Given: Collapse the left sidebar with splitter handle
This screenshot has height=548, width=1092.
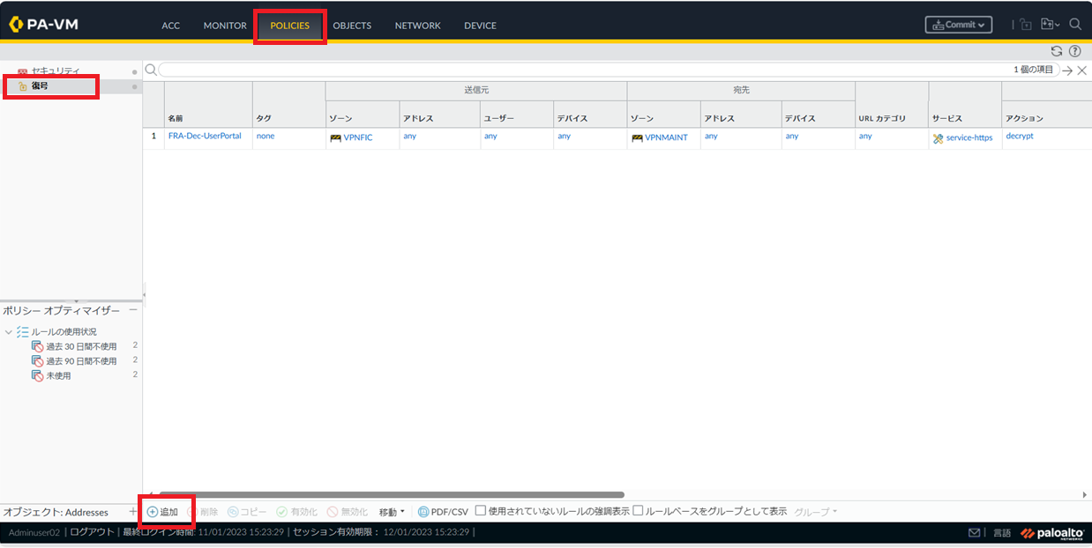Looking at the screenshot, I should [144, 296].
